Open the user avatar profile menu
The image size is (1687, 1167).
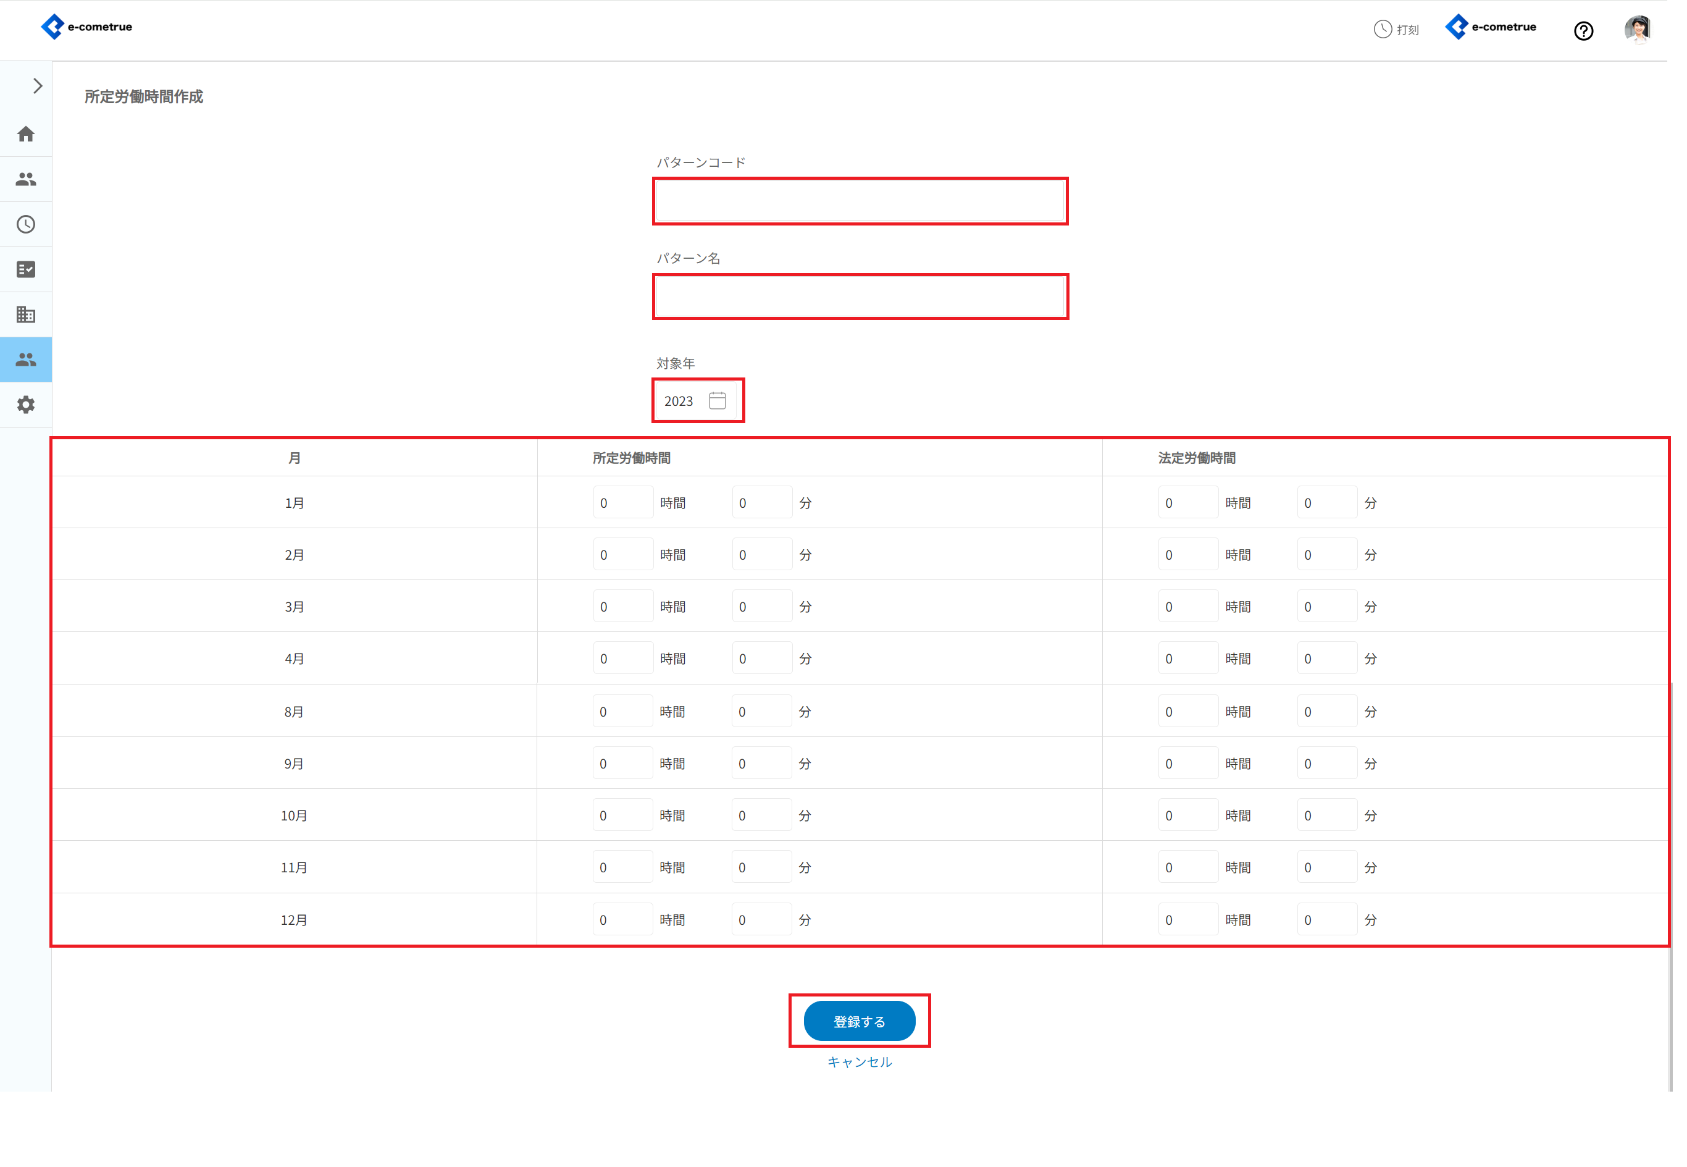click(1638, 29)
